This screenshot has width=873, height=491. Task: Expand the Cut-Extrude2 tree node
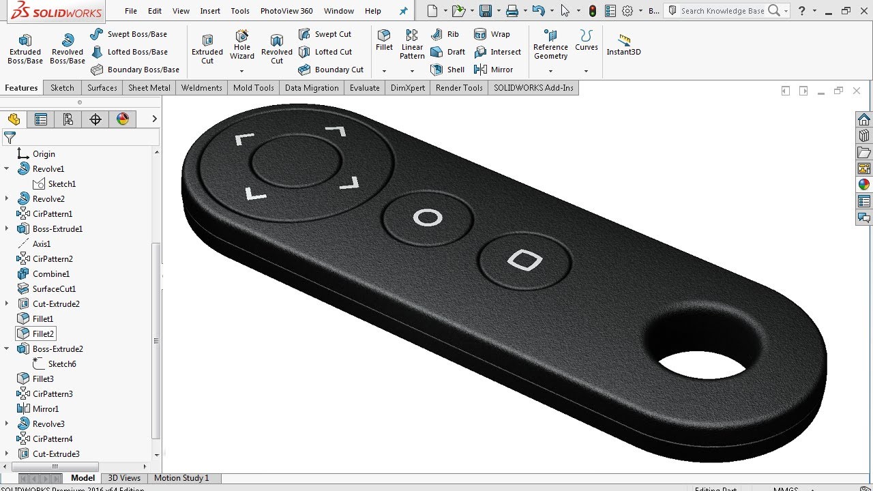point(7,303)
